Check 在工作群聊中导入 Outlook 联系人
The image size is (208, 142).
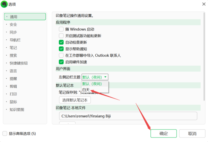(61, 56)
